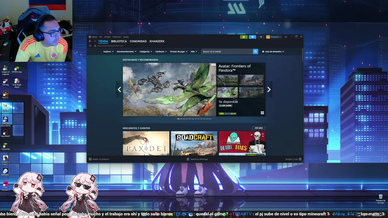Switch to the BIBLIOTECA tab

(119, 41)
